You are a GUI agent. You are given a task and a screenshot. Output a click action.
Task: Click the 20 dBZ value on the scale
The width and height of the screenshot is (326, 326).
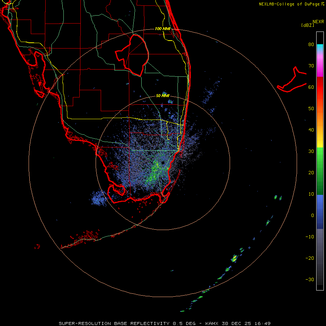pyautogui.click(x=311, y=173)
